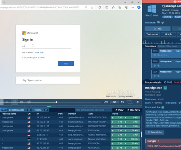Screen dimensions: 181x150
Task: Click the phishing tag
Action: (x=167, y=17)
